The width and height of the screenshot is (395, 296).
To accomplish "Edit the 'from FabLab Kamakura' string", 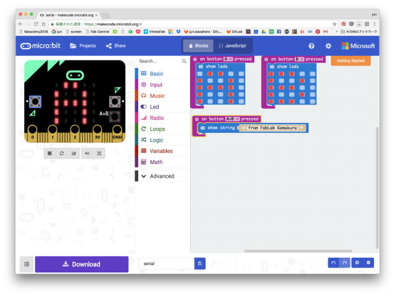I will click(272, 128).
